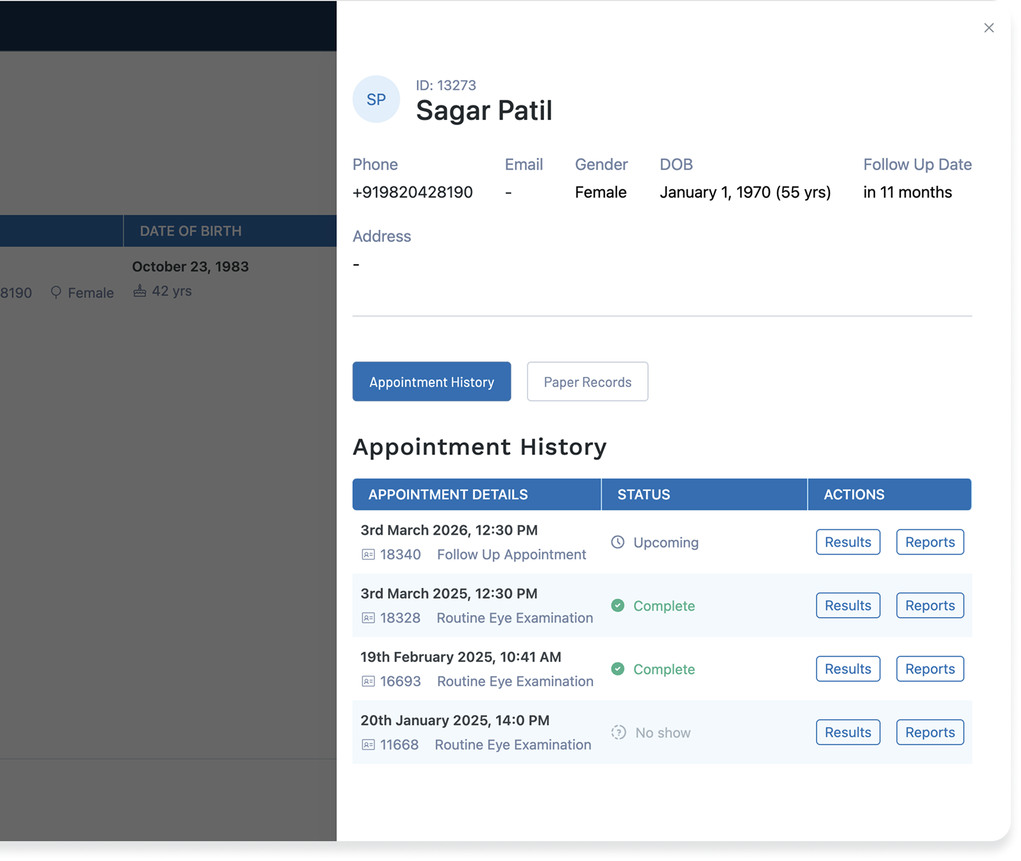
Task: Click the STATUS column header
Action: coord(643,494)
